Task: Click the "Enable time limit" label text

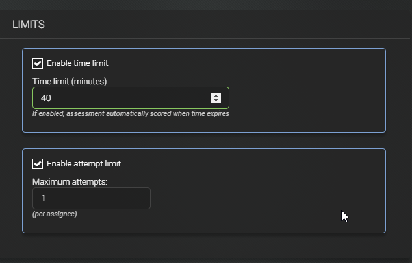Action: point(77,63)
